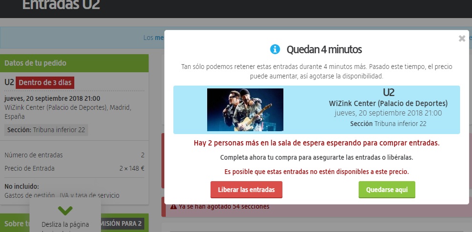The width and height of the screenshot is (472, 232).
Task: Click Completa ahora tu compra message
Action: tap(316, 157)
